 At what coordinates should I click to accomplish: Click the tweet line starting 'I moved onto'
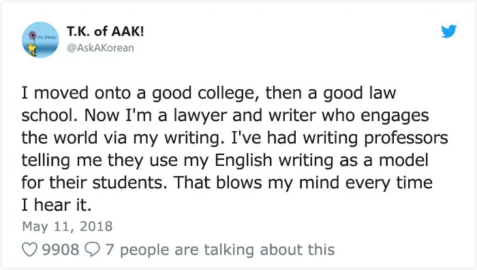pyautogui.click(x=209, y=94)
